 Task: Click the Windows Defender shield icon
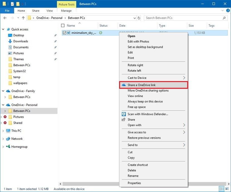click(x=124, y=114)
